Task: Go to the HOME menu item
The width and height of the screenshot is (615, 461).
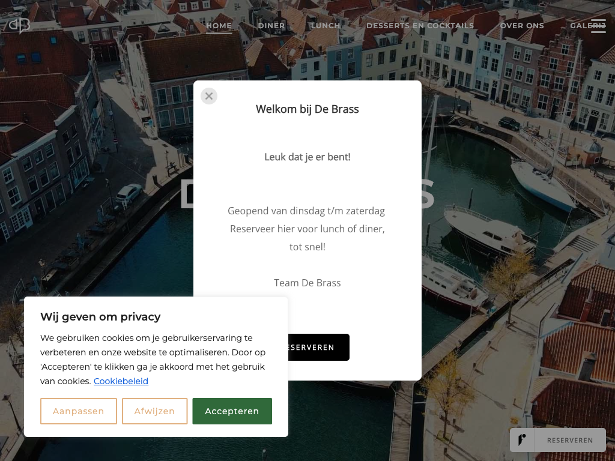Action: (219, 26)
